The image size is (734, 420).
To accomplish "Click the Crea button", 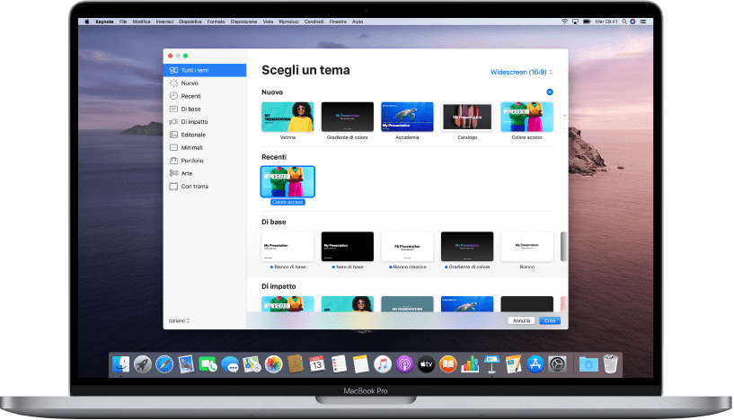I will [x=550, y=321].
